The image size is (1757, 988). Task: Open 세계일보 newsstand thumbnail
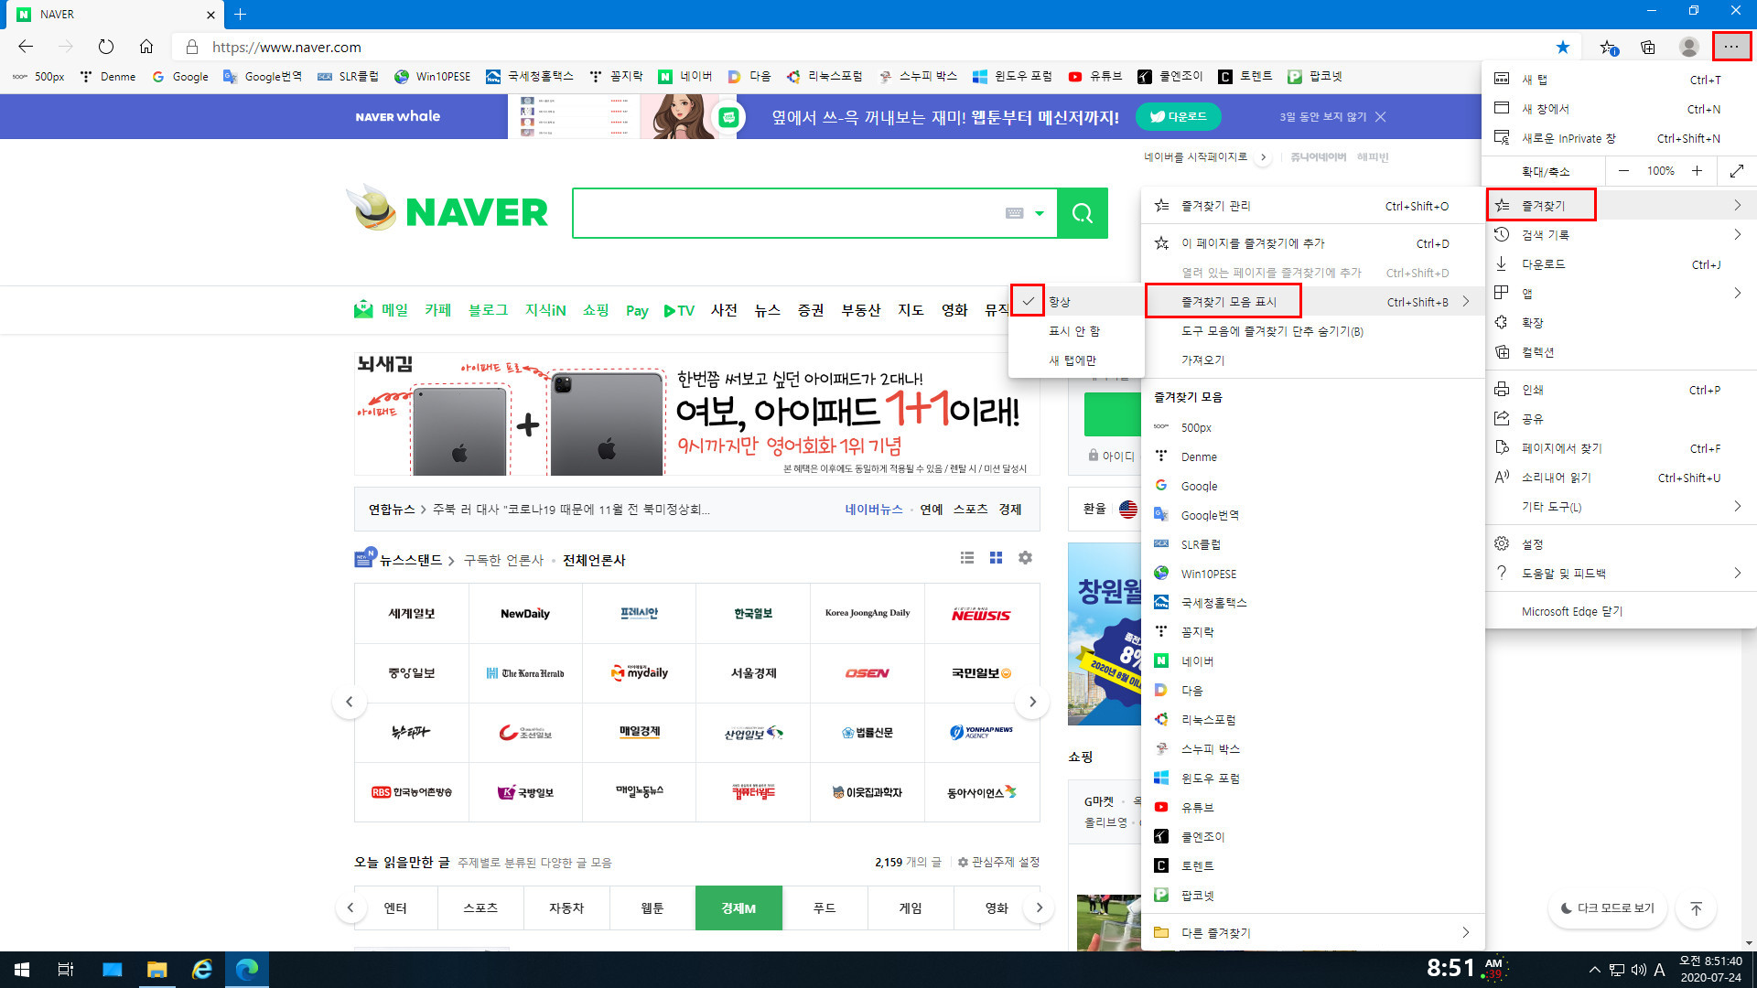tap(412, 613)
